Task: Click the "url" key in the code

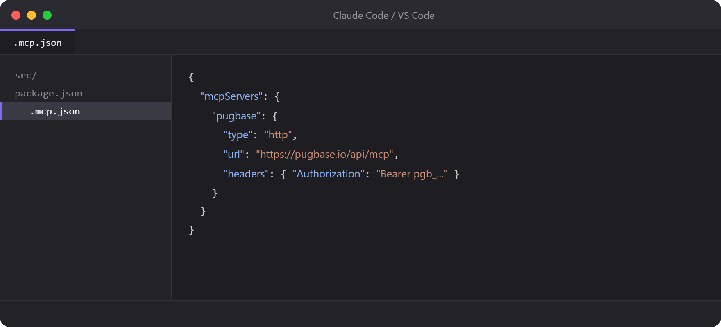Action: click(x=234, y=155)
